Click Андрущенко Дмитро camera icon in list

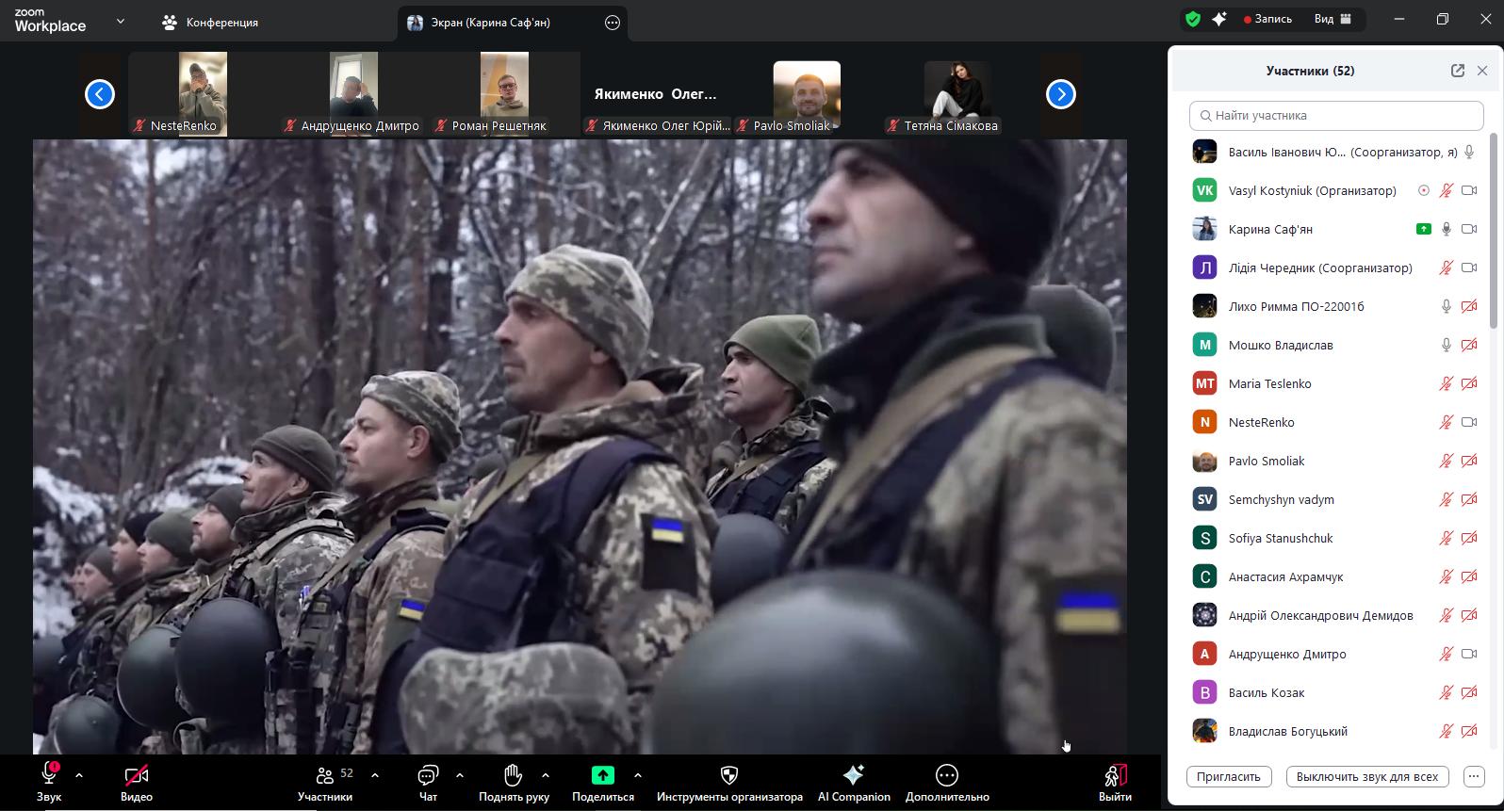[x=1469, y=654]
